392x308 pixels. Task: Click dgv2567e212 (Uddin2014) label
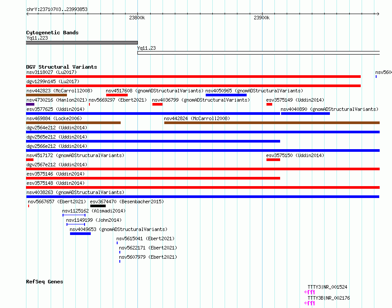[x=57, y=165]
